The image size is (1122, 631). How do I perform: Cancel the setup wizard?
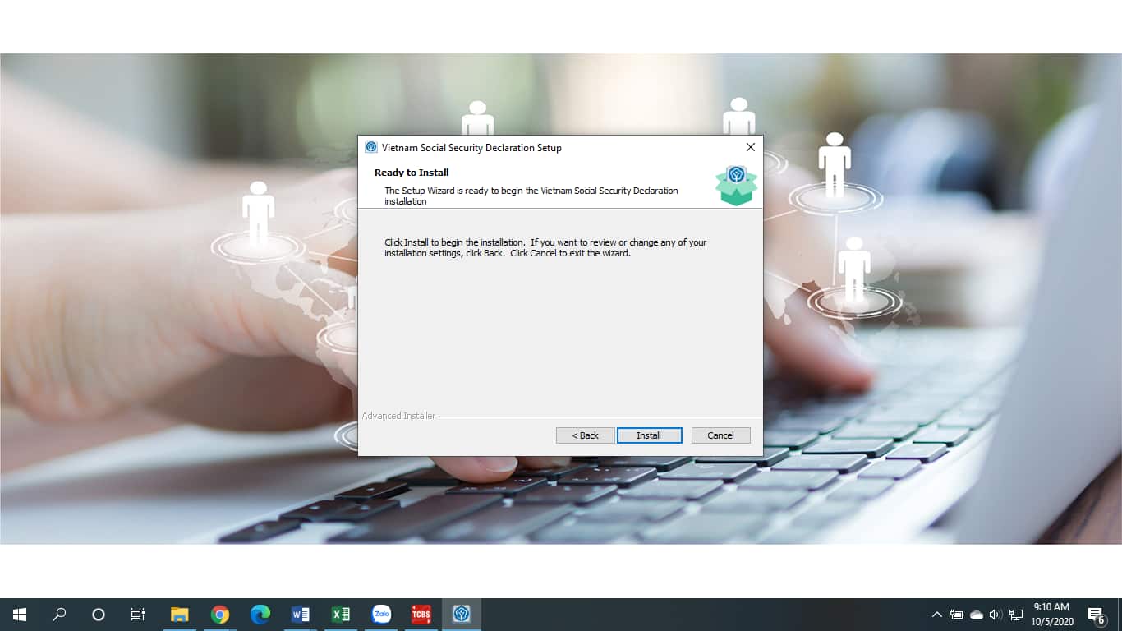pyautogui.click(x=720, y=435)
